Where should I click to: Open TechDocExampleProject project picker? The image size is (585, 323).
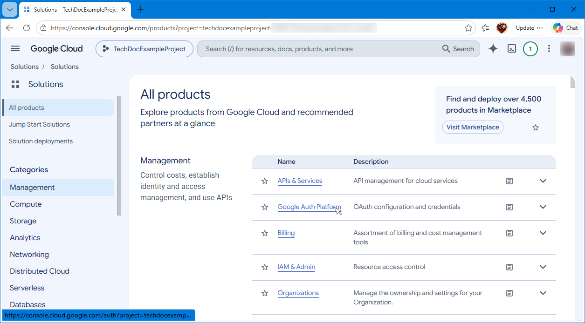point(145,49)
